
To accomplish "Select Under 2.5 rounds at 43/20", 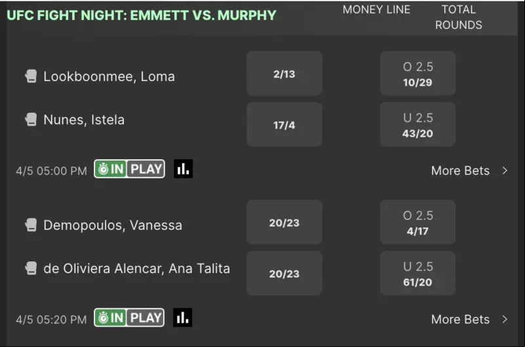I will (418, 124).
